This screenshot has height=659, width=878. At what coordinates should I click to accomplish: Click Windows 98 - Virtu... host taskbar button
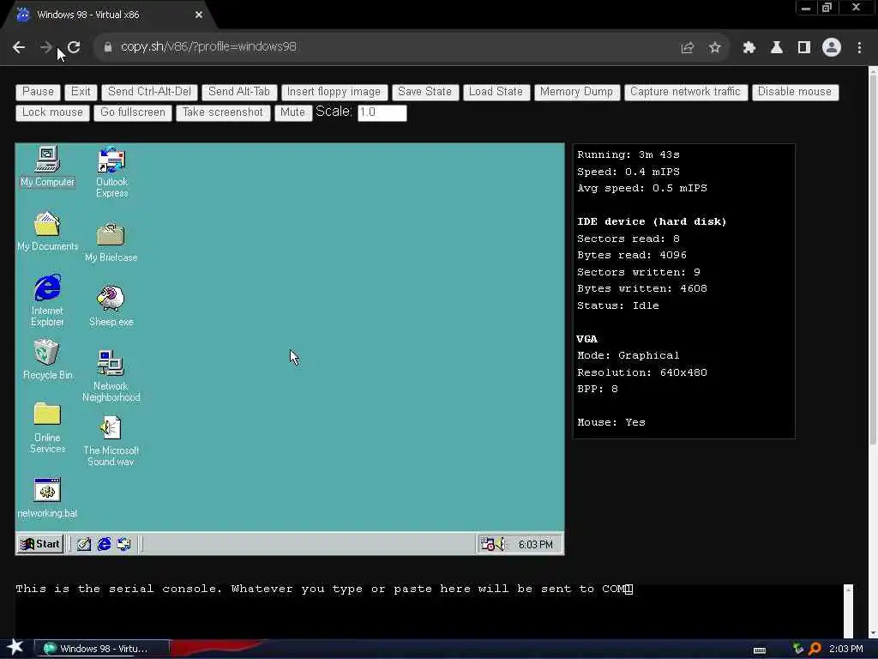point(102,649)
